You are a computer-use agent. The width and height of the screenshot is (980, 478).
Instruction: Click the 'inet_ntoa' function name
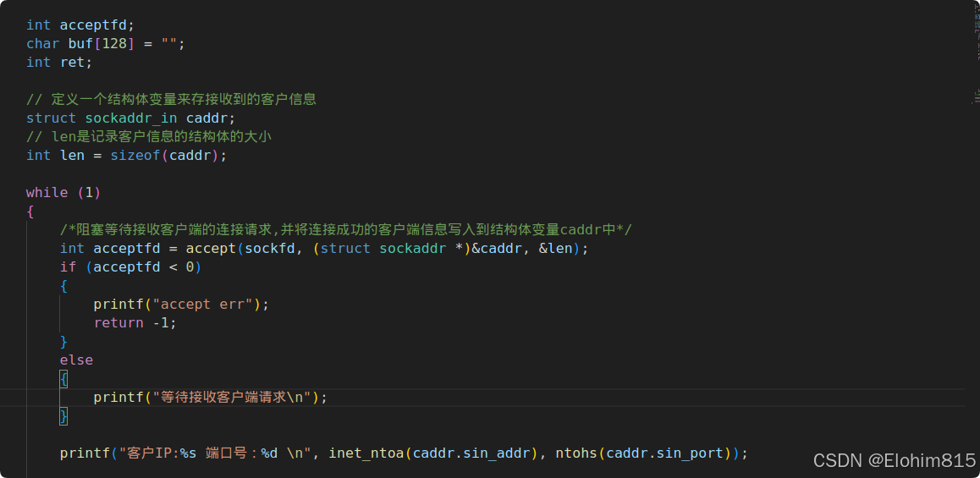pyautogui.click(x=366, y=453)
